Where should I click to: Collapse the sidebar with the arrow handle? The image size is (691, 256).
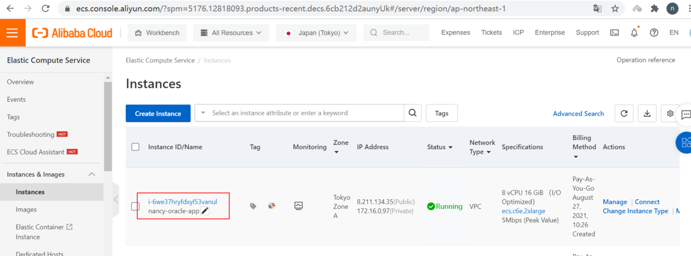(116, 199)
